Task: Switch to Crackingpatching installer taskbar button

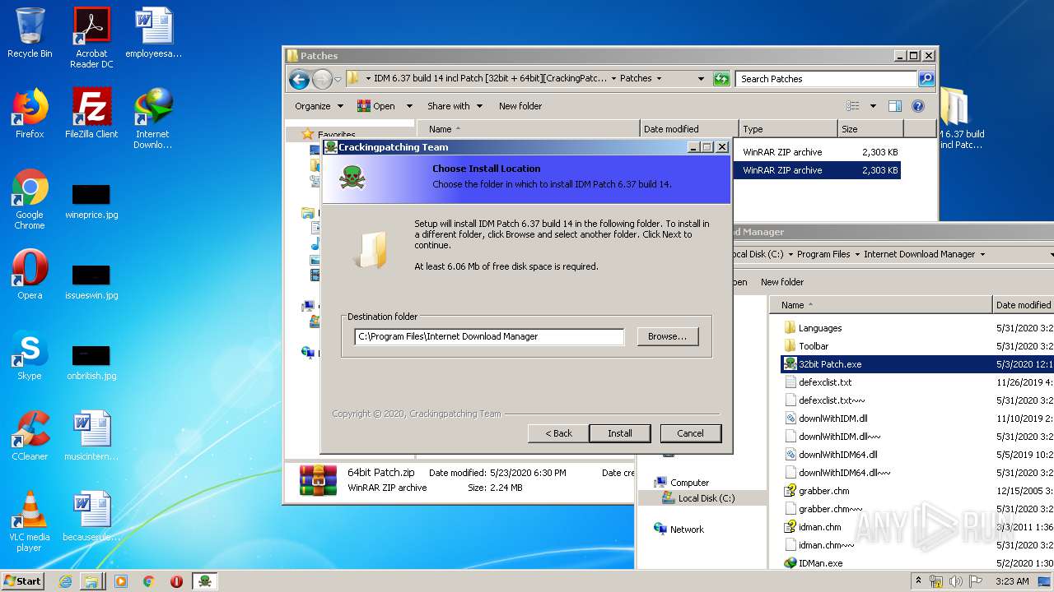Action: [205, 581]
